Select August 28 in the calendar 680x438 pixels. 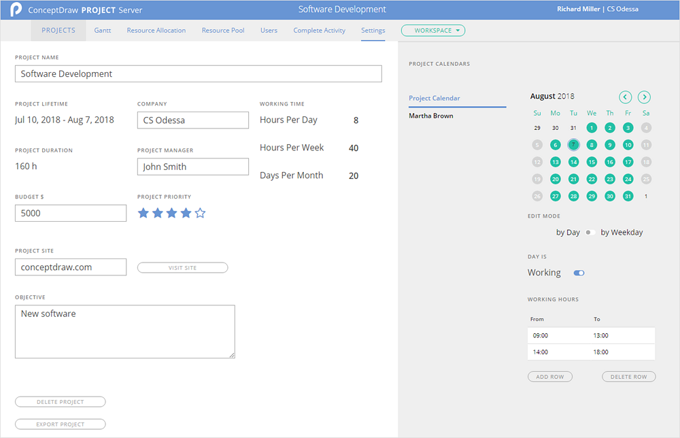pyautogui.click(x=573, y=197)
